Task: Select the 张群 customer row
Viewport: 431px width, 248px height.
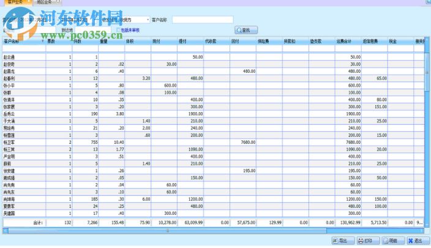Action: point(213,92)
